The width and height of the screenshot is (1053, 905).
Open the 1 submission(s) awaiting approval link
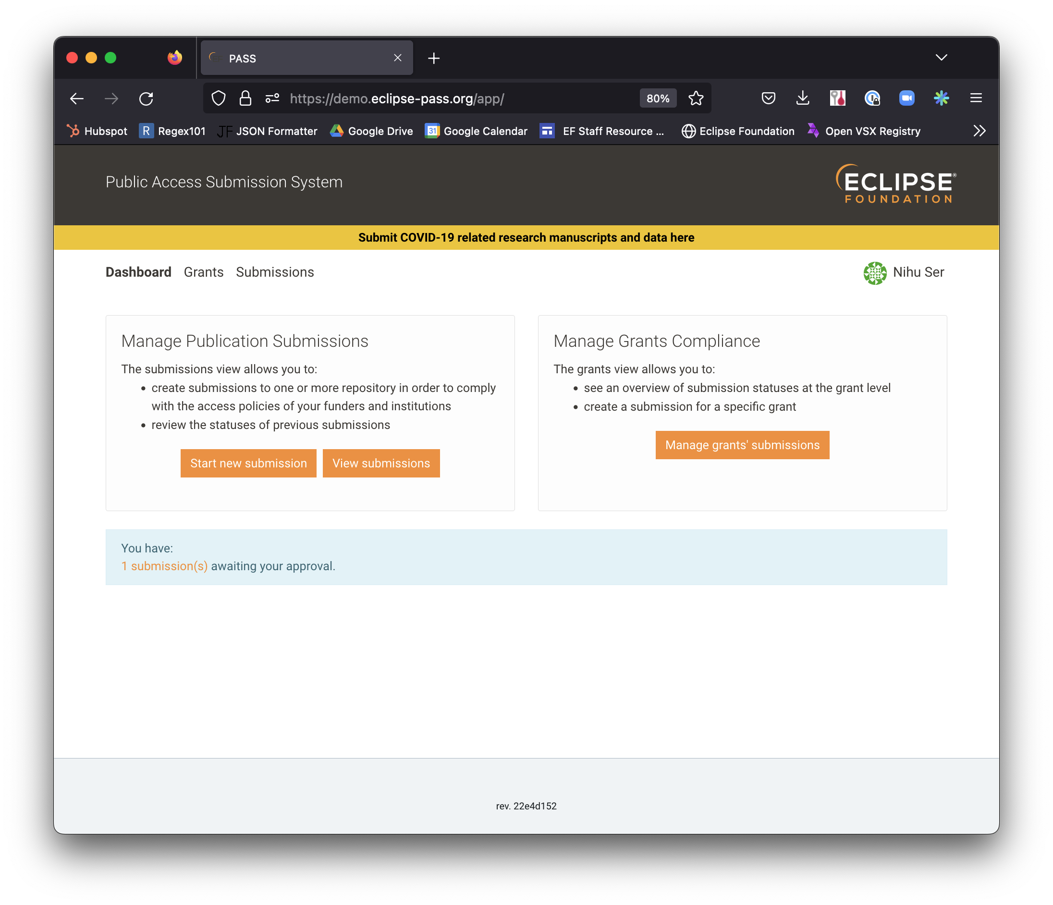(x=164, y=565)
